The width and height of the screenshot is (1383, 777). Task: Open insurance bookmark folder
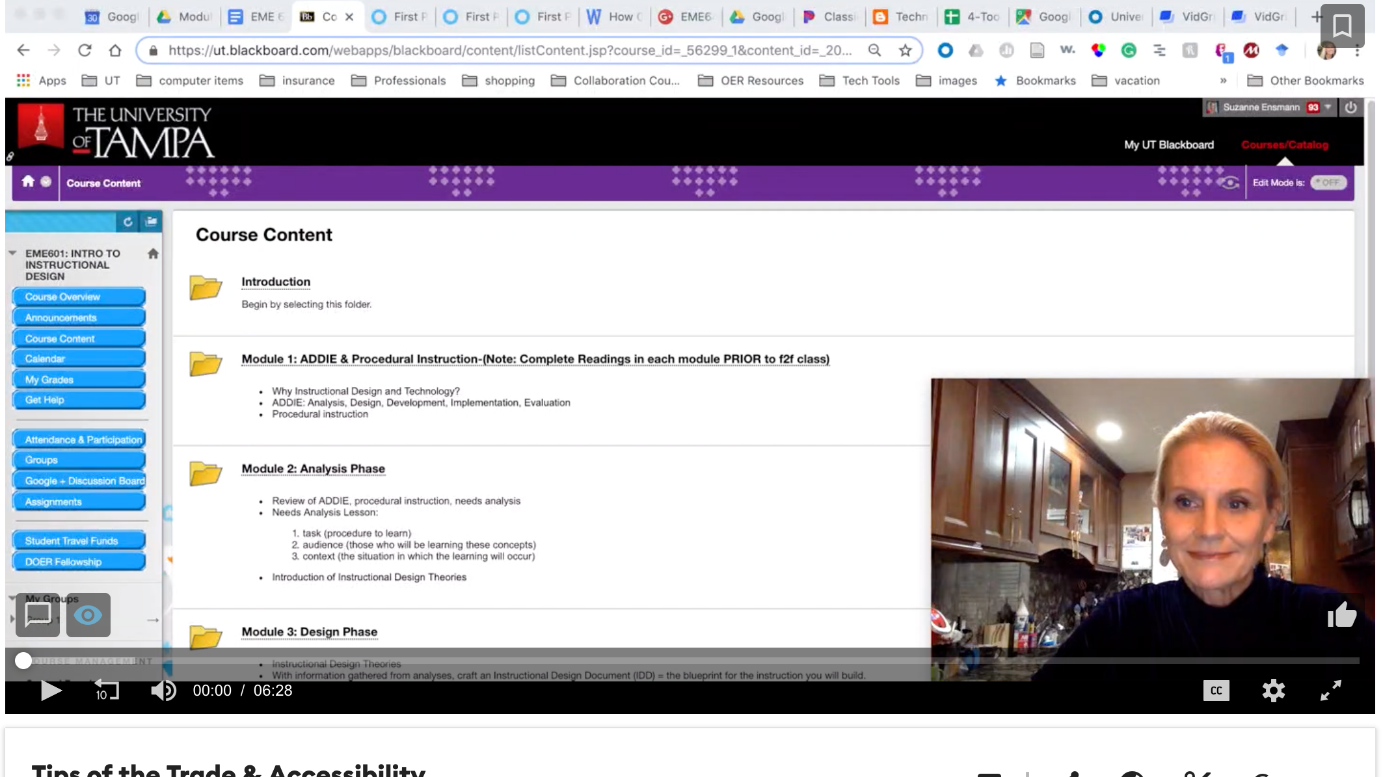click(x=297, y=81)
